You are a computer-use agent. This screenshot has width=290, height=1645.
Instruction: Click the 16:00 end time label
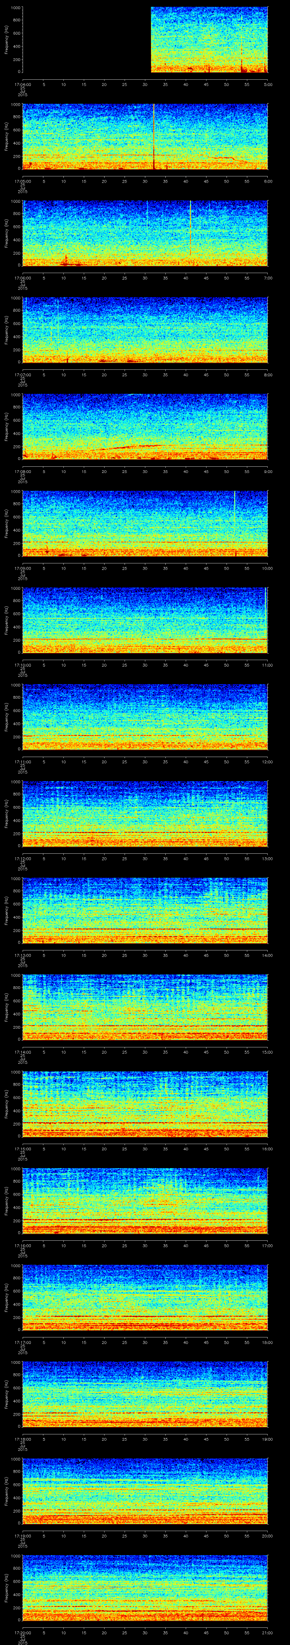268,1148
